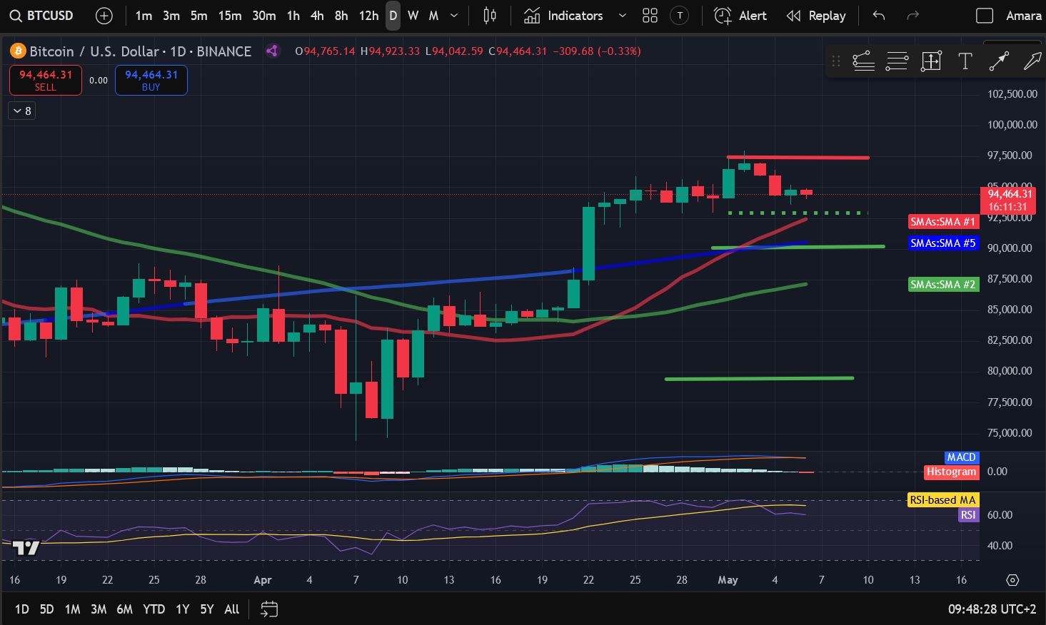Grab the drawing toolbar drag handle
The height and width of the screenshot is (625, 1046).
[x=835, y=61]
